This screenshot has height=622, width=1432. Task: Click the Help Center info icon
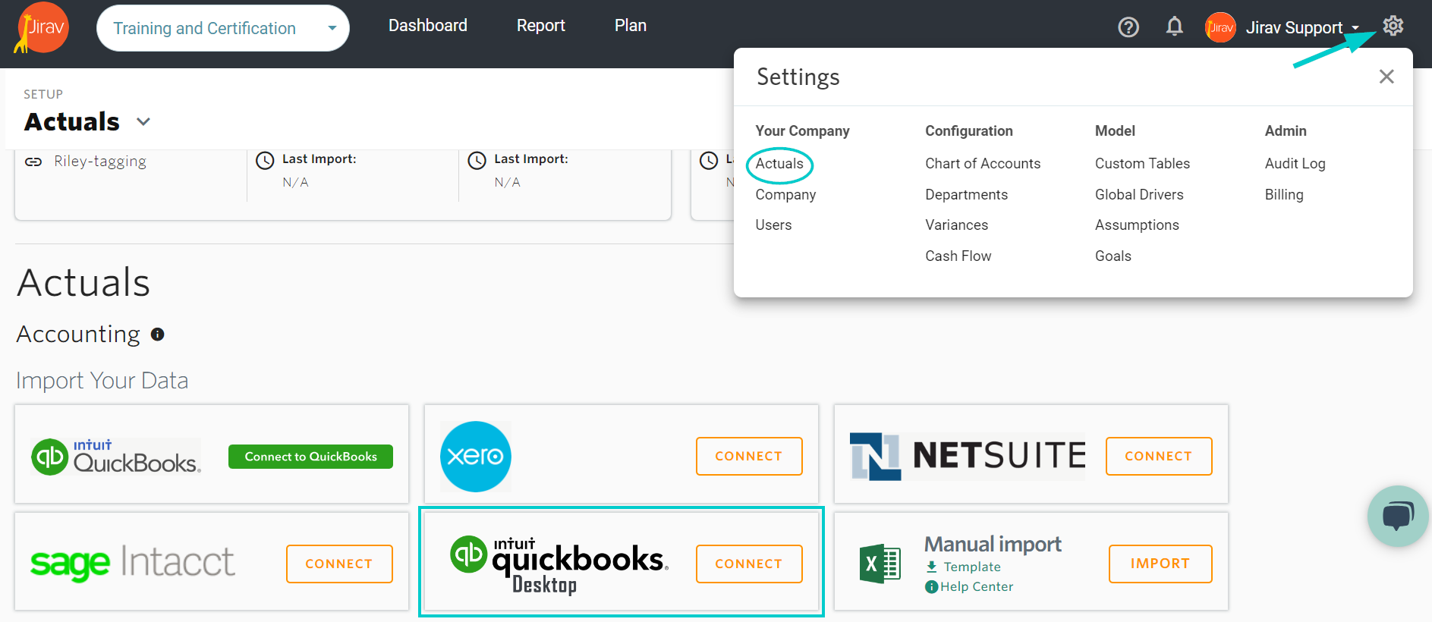click(932, 586)
